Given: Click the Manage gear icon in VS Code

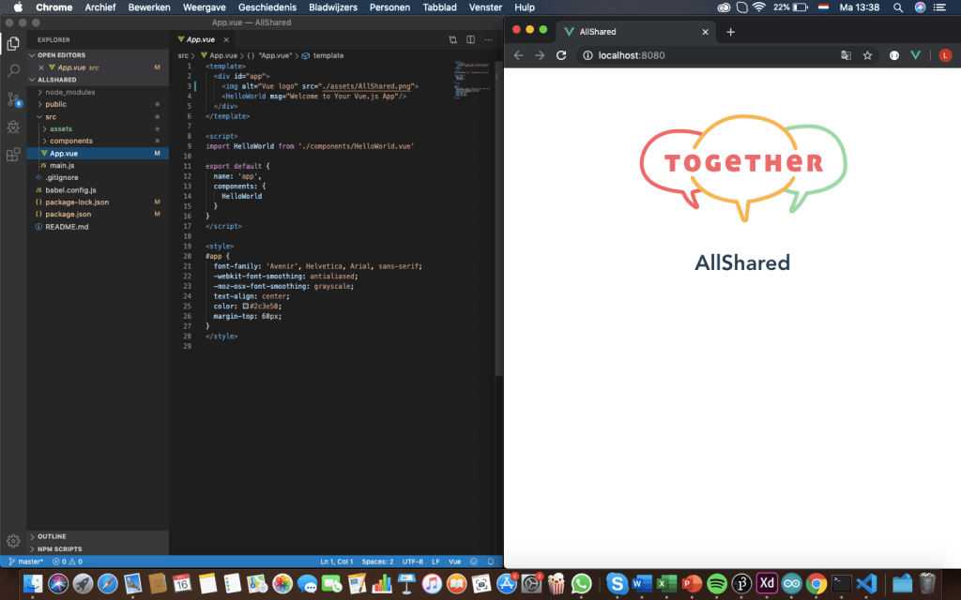Looking at the screenshot, I should [x=13, y=541].
